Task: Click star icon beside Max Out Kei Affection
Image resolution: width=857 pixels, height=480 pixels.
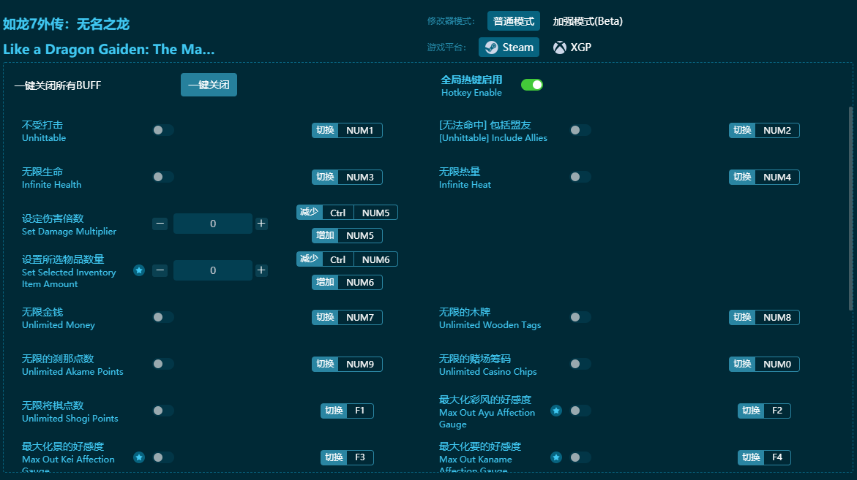Action: [x=139, y=457]
